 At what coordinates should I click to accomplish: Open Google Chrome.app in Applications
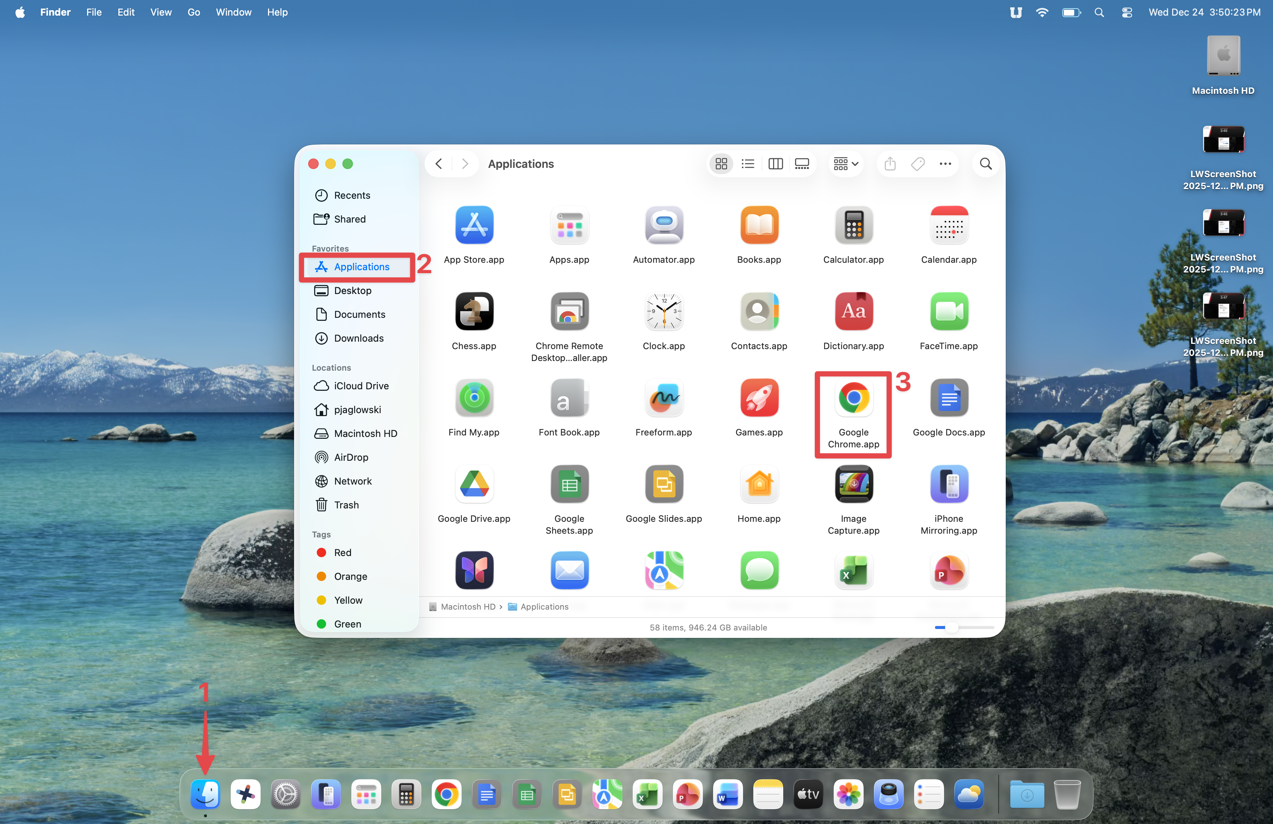(853, 398)
